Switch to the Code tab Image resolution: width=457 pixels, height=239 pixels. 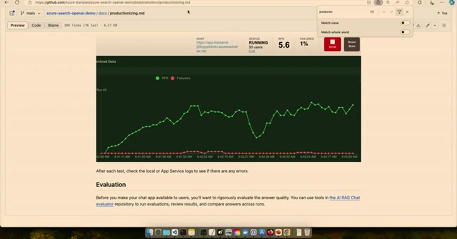pyautogui.click(x=36, y=25)
